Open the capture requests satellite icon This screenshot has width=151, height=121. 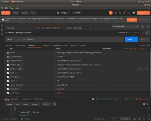[116, 13]
